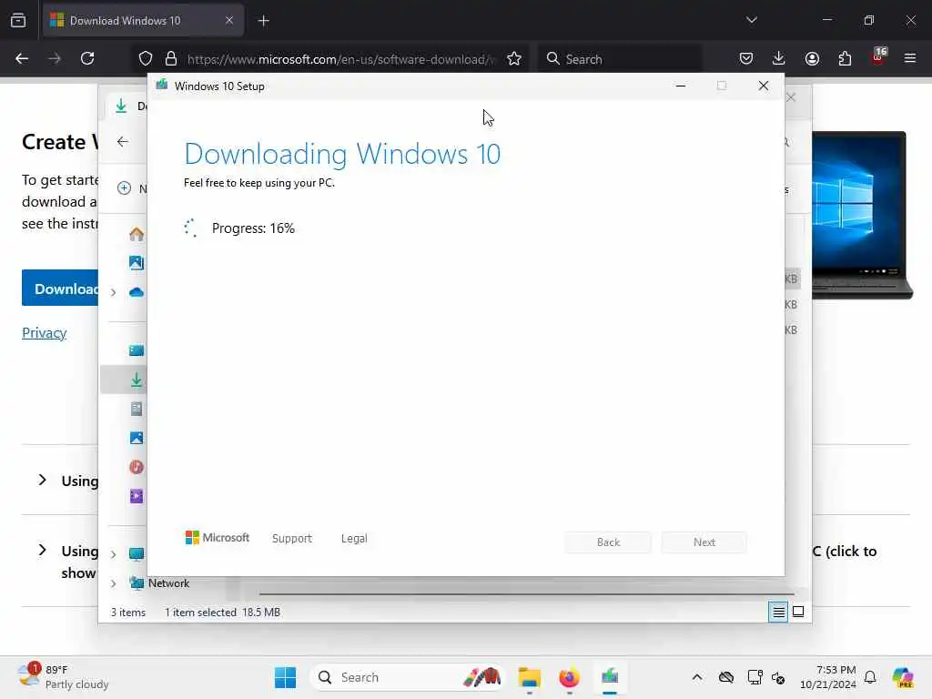Click the Next button in Setup

(704, 542)
